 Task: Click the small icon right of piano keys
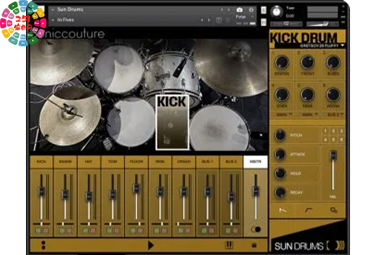254,245
